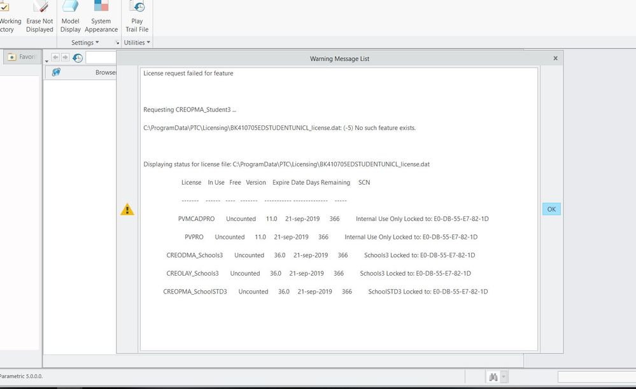
Task: Click 'Parametric 5.0.0.0.' status bar text
Action: [21, 376]
